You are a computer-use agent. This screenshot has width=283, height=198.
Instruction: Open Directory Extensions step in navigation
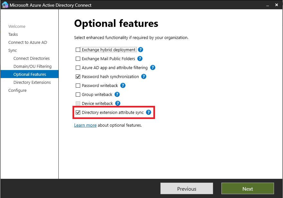32,83
